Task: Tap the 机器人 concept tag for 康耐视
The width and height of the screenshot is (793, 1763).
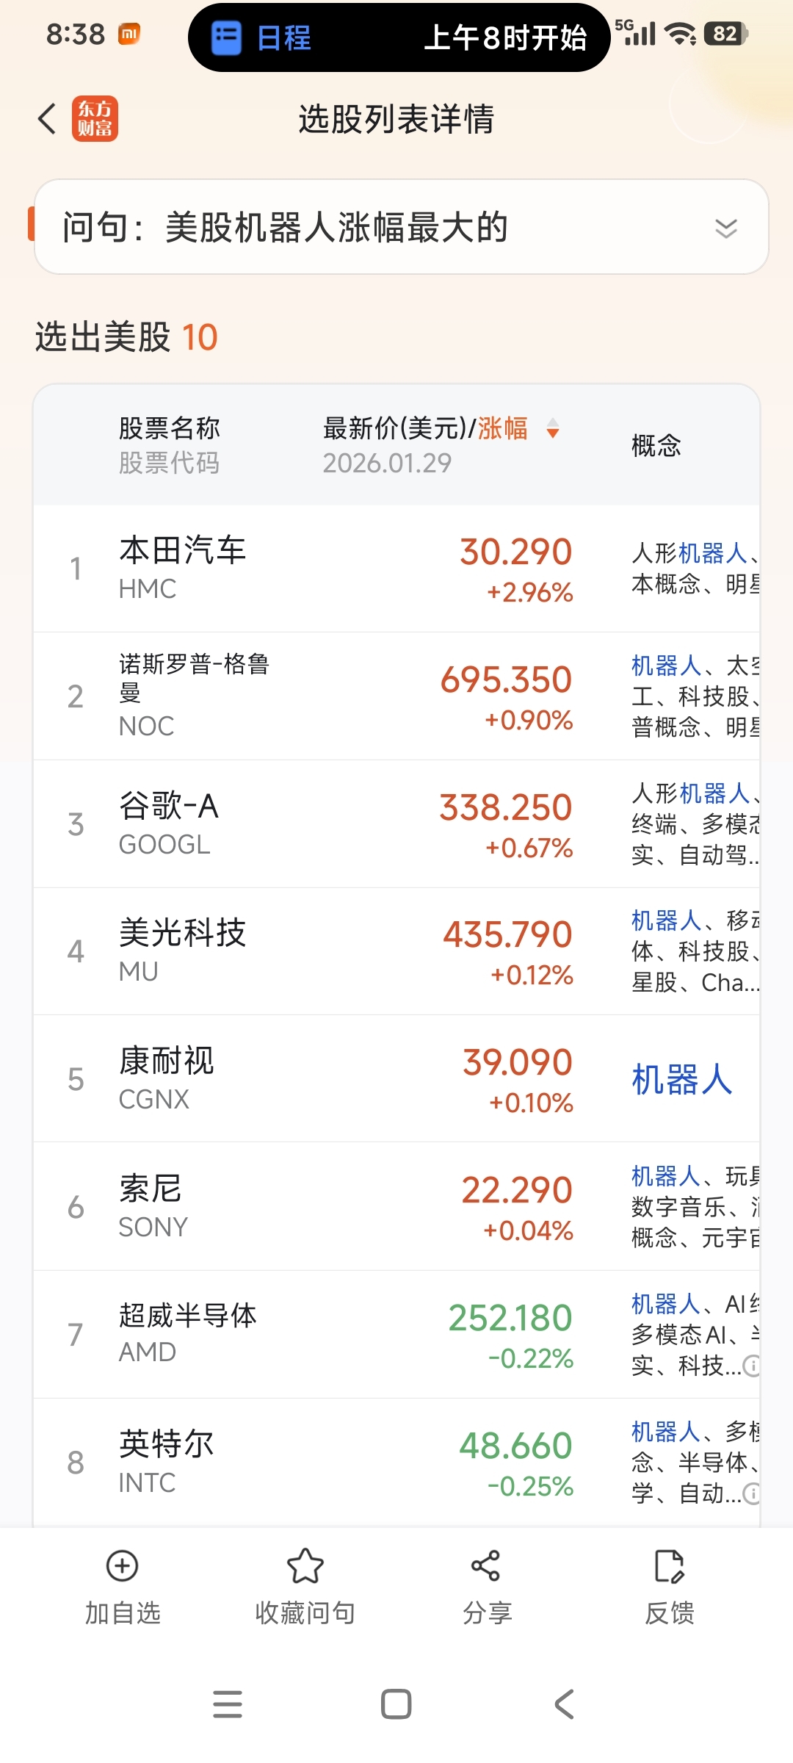Action: 682,1079
